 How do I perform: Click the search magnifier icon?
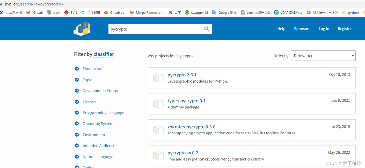point(206,29)
